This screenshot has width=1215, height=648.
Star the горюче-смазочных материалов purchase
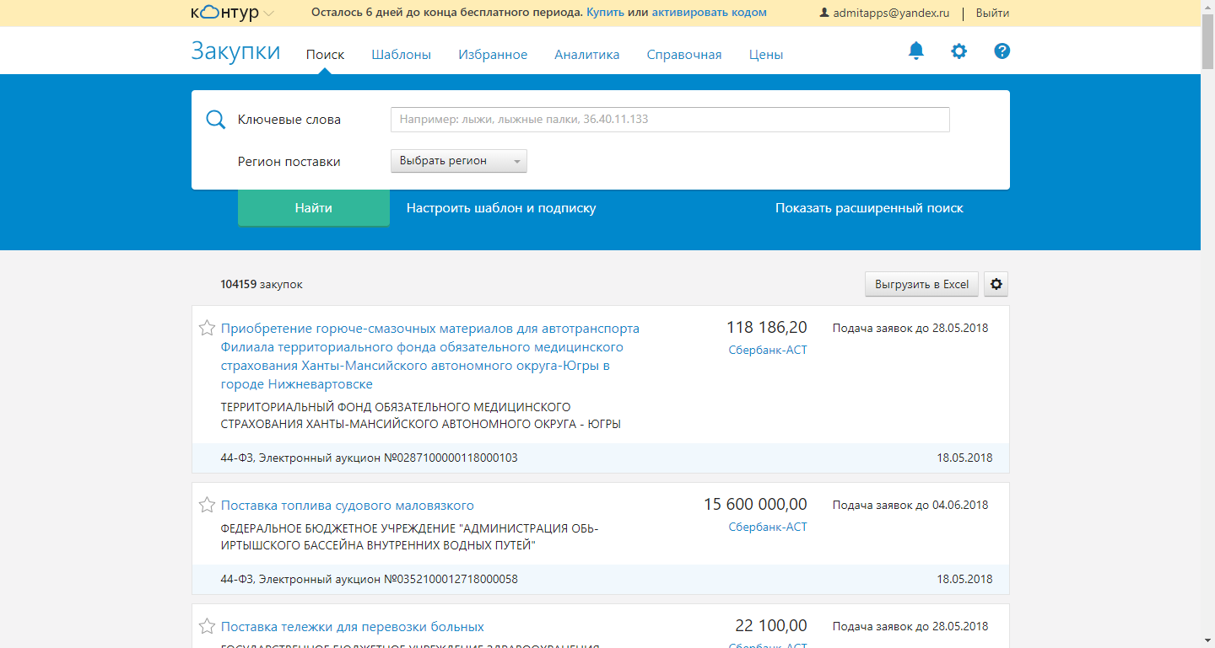pos(207,328)
